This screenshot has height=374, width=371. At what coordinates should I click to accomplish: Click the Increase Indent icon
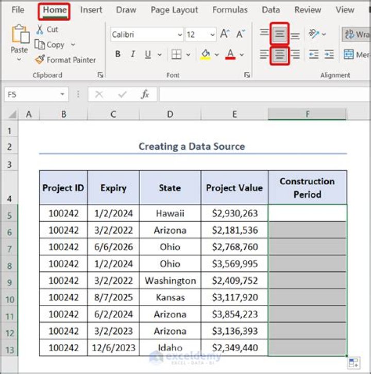(329, 55)
